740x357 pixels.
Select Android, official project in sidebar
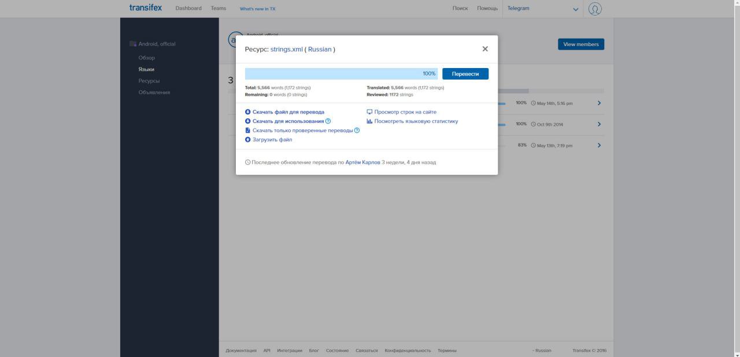(157, 44)
